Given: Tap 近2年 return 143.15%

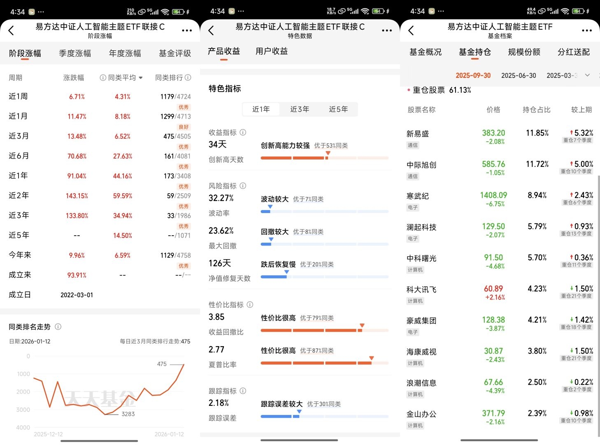Looking at the screenshot, I should coord(77,196).
